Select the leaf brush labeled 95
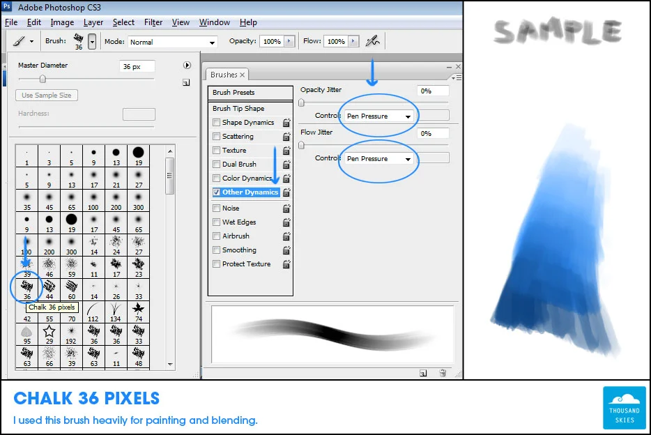The image size is (651, 435). point(27,334)
